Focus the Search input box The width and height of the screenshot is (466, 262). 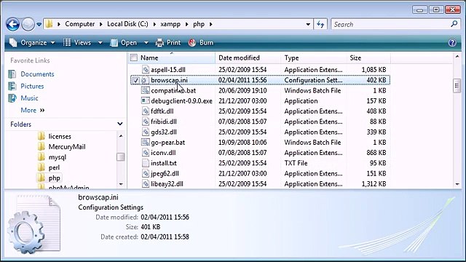pos(391,24)
